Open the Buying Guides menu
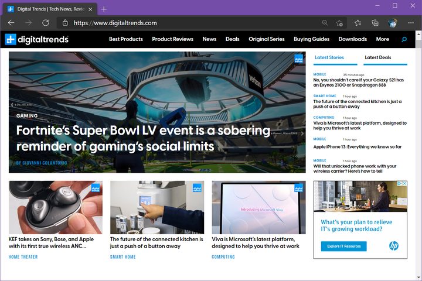The height and width of the screenshot is (281, 422). (x=311, y=39)
